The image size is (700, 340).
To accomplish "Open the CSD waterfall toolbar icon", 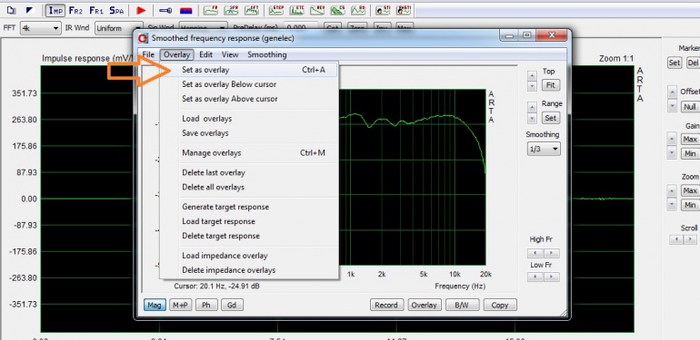I will (x=337, y=10).
